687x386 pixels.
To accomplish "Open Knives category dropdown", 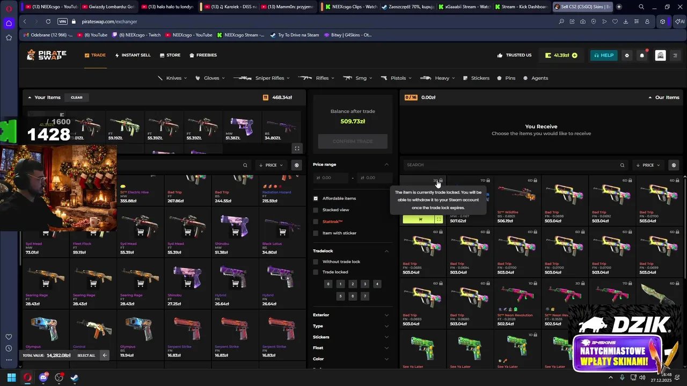I will [172, 78].
